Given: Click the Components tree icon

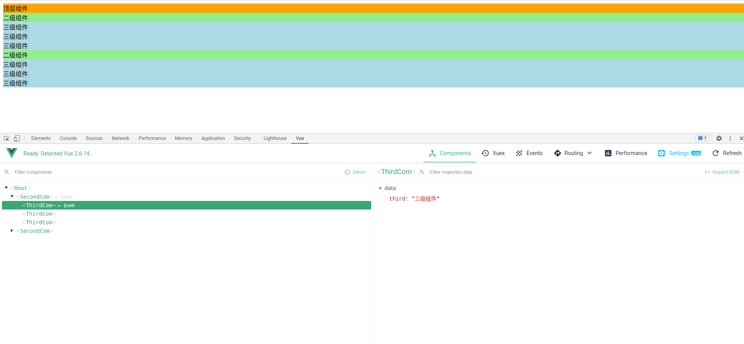Looking at the screenshot, I should pyautogui.click(x=432, y=153).
